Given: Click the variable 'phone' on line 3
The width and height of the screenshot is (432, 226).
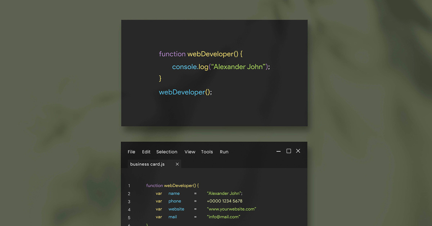Looking at the screenshot, I should coord(175,201).
